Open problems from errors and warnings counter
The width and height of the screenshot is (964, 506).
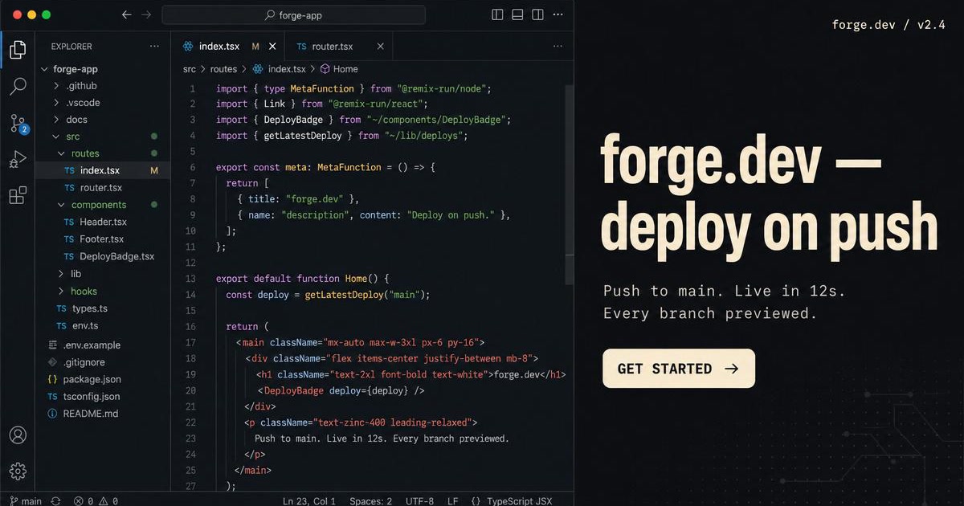[96, 500]
